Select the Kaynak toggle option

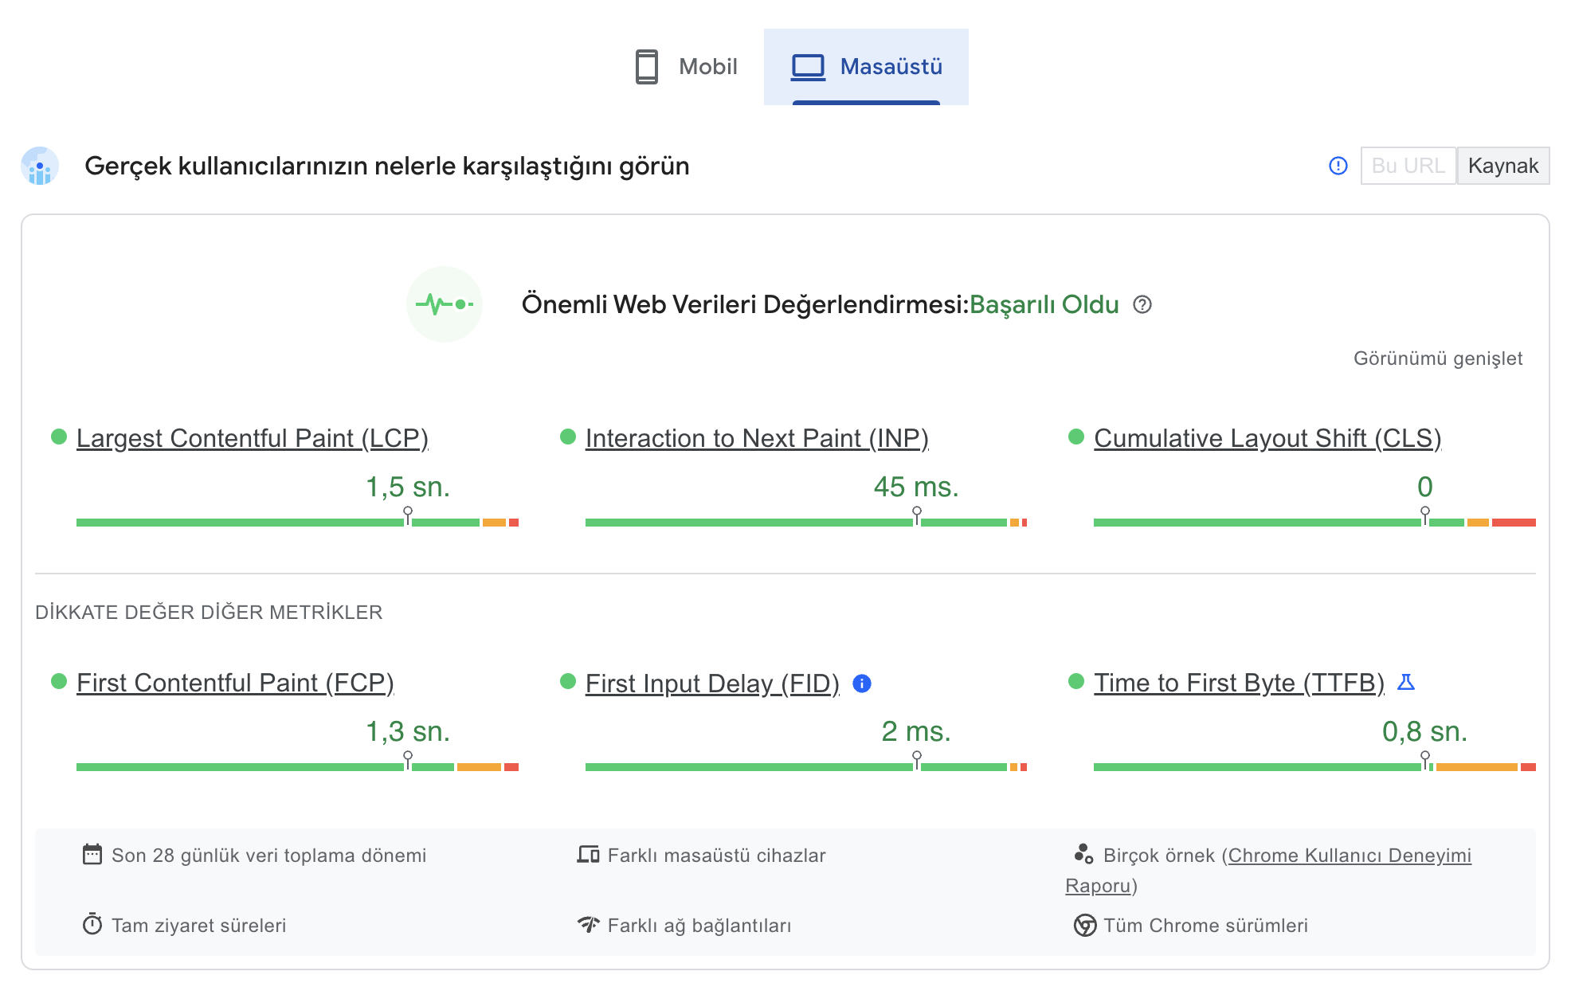1503,166
